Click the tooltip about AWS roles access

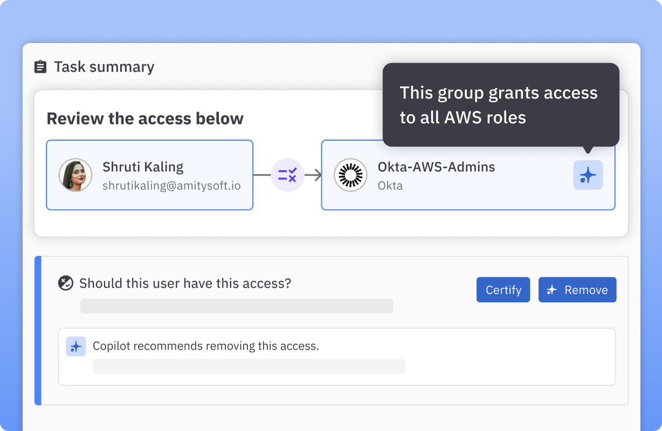click(500, 105)
